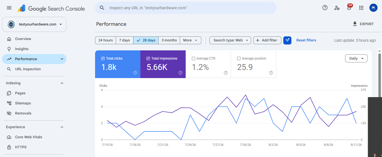The width and height of the screenshot is (382, 157).
Task: Select the 7 days date range
Action: [124, 40]
